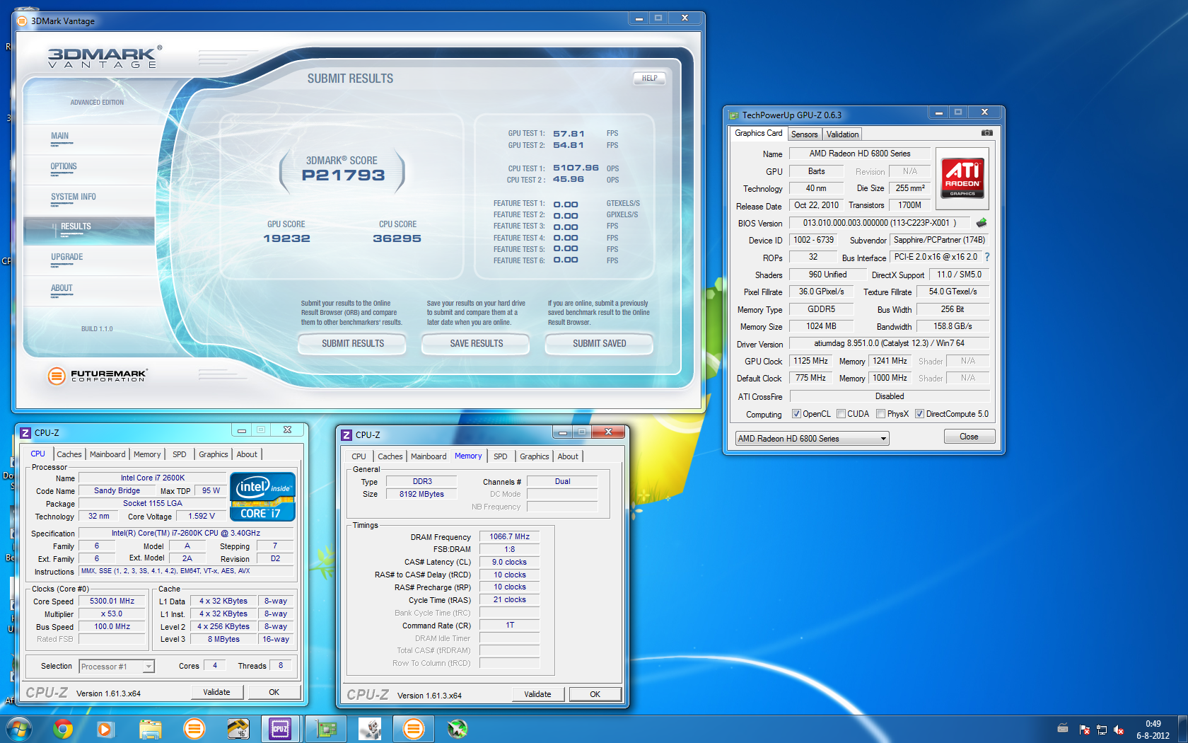The height and width of the screenshot is (743, 1188).
Task: Click the DRAM Frequency 1066.7 MHz field
Action: (509, 536)
